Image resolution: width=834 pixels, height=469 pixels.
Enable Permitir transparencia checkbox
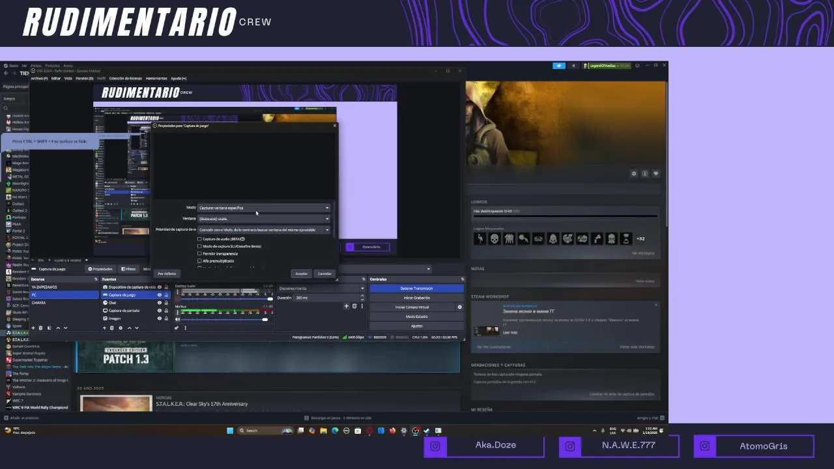pos(199,253)
